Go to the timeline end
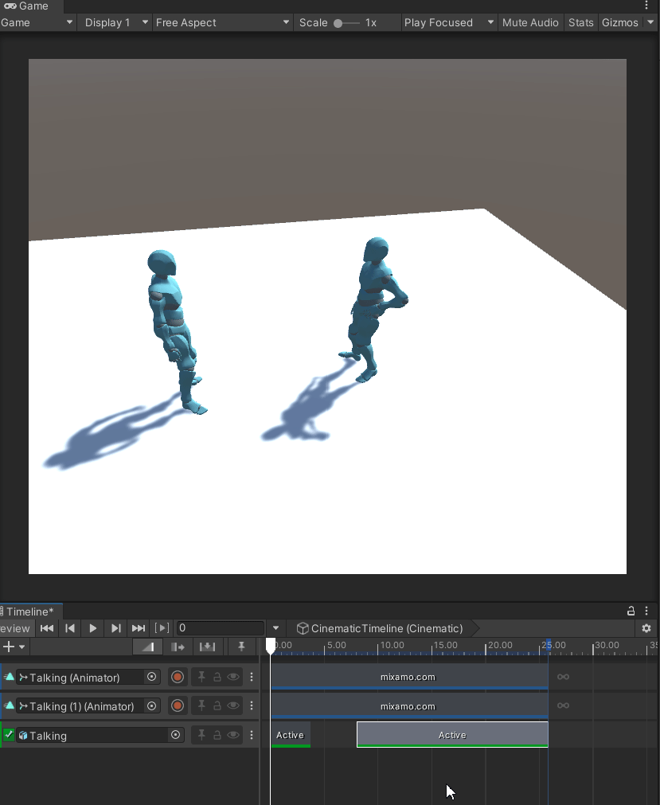The width and height of the screenshot is (660, 805). coord(139,628)
